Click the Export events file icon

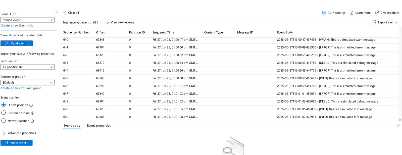(x=374, y=22)
